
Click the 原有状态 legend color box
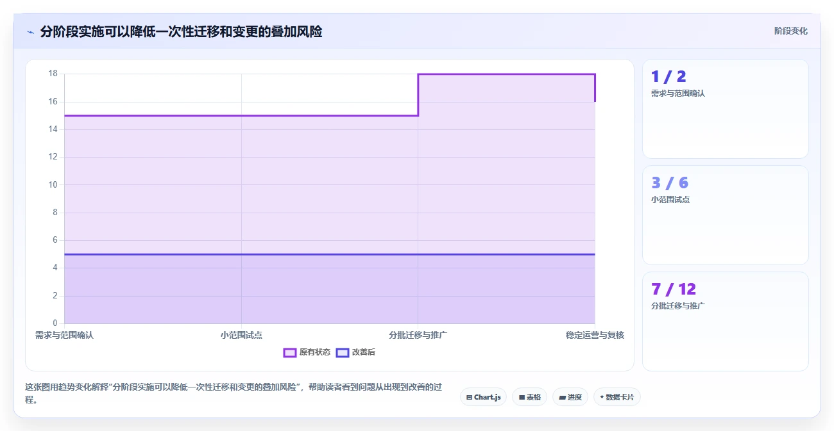pyautogui.click(x=290, y=352)
